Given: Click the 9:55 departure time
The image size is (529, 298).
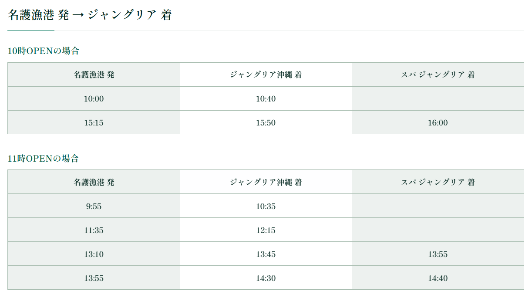Looking at the screenshot, I should click(x=94, y=207).
